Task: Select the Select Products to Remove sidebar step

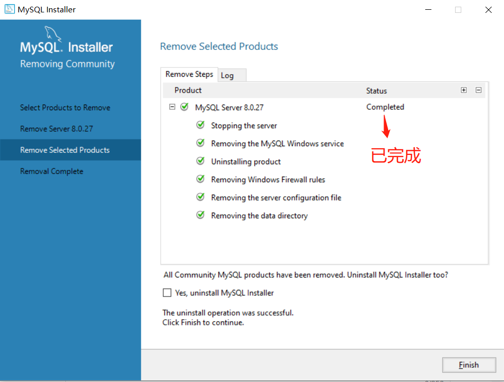Action: click(x=65, y=108)
